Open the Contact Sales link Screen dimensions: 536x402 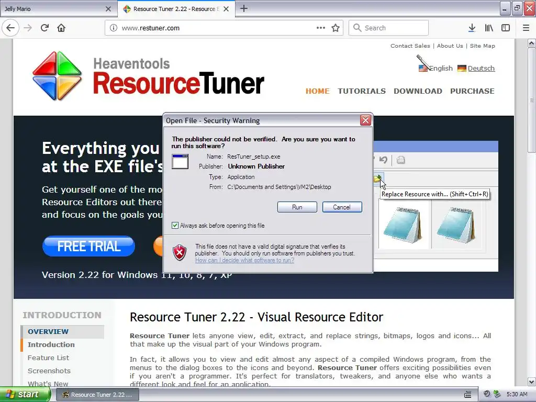410,46
